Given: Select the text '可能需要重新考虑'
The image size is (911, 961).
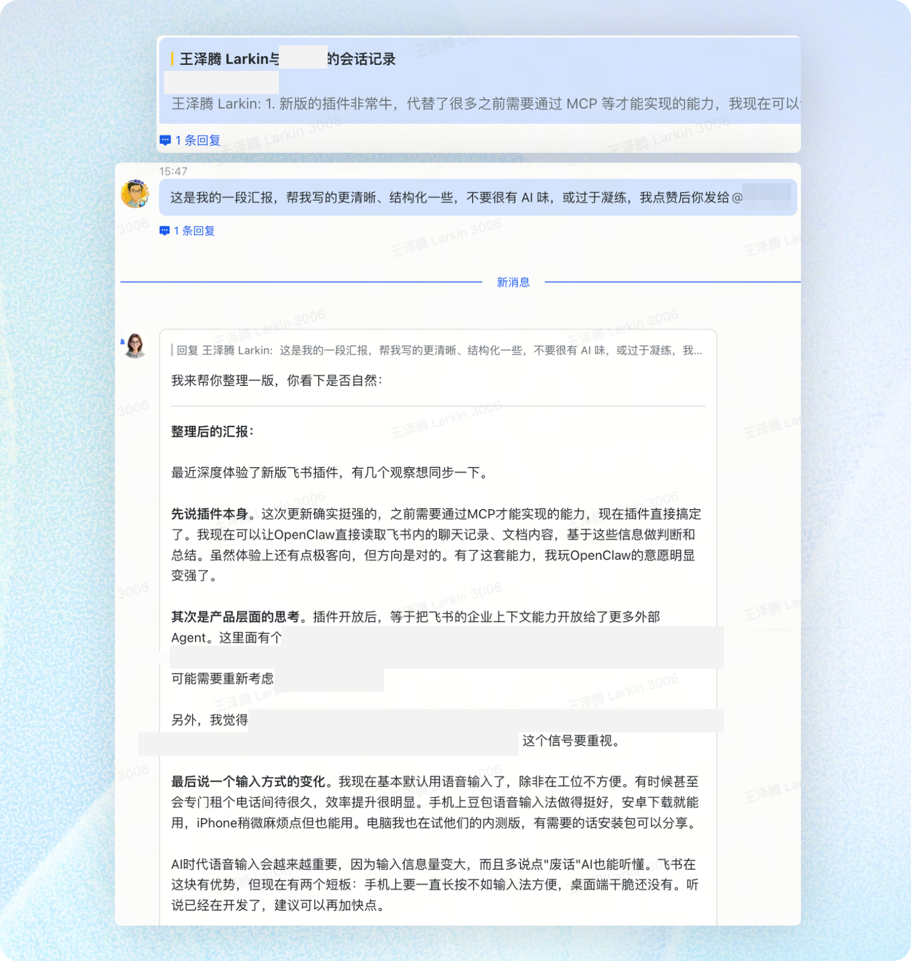Looking at the screenshot, I should click(x=223, y=679).
